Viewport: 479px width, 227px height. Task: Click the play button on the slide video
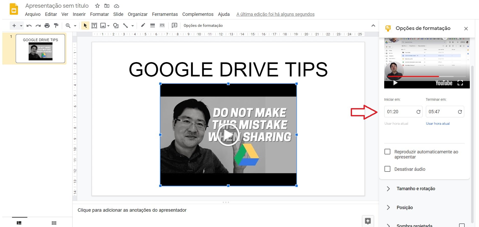[228, 134]
